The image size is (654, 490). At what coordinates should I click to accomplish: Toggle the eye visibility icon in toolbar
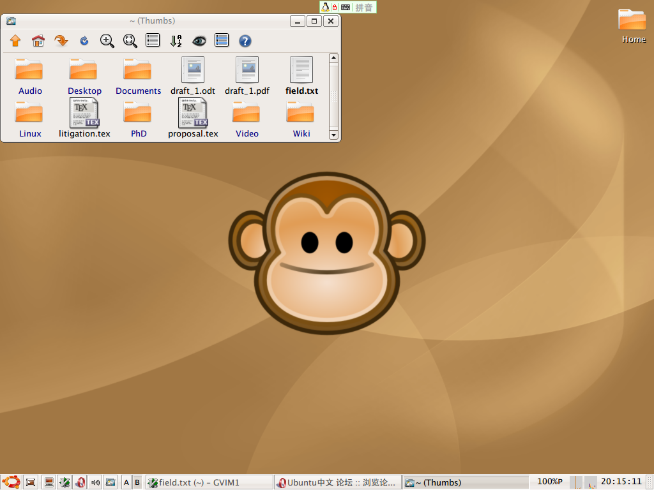[199, 41]
